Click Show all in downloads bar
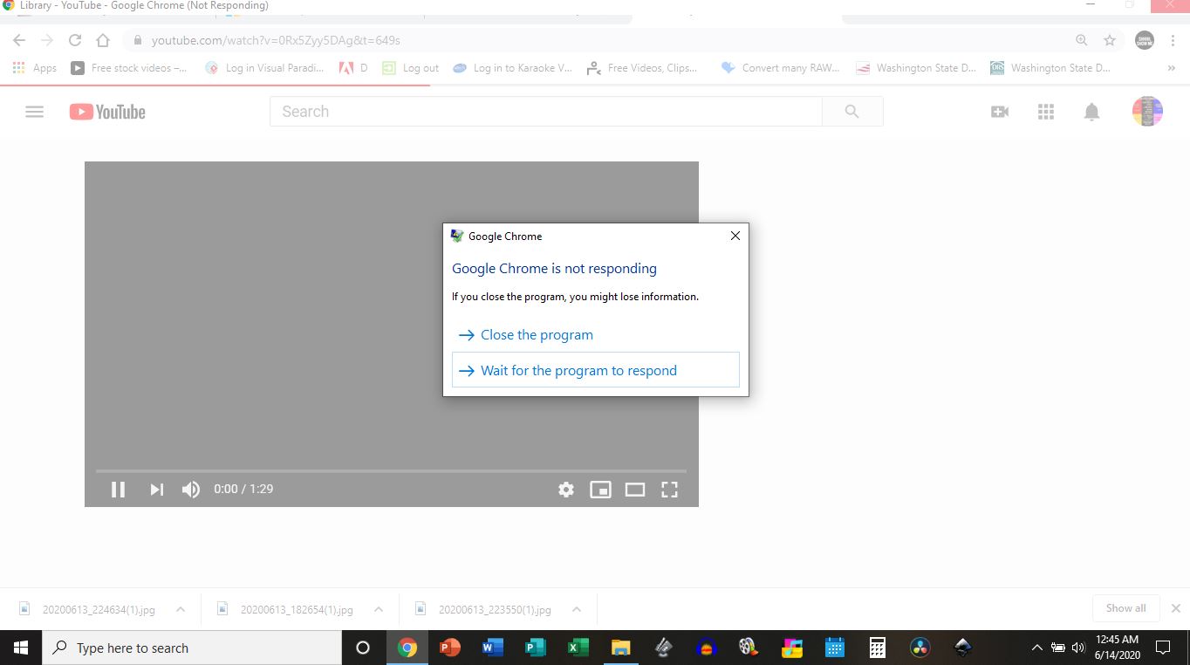 coord(1125,608)
